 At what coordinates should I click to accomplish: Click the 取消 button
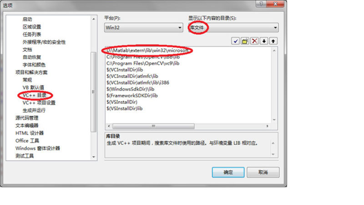(x=263, y=172)
